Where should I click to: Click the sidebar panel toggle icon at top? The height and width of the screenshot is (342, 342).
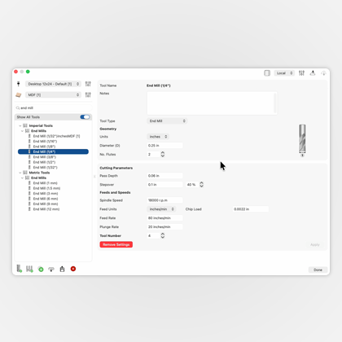pyautogui.click(x=267, y=73)
